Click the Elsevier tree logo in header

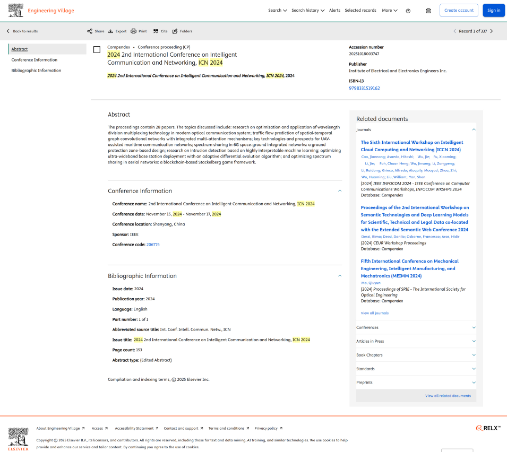[x=15, y=10]
